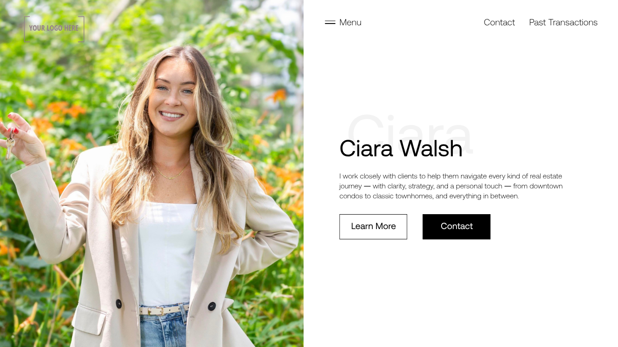Click the Menu label in the header
Screen dimensions: 618x347
click(x=350, y=23)
